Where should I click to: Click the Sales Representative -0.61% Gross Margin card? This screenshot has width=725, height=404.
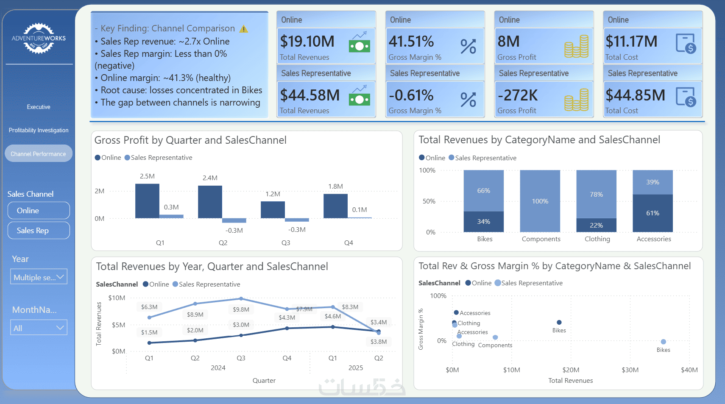[435, 99]
